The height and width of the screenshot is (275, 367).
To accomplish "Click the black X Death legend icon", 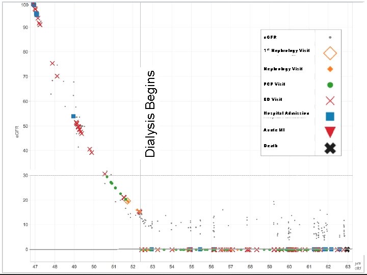I will point(330,148).
